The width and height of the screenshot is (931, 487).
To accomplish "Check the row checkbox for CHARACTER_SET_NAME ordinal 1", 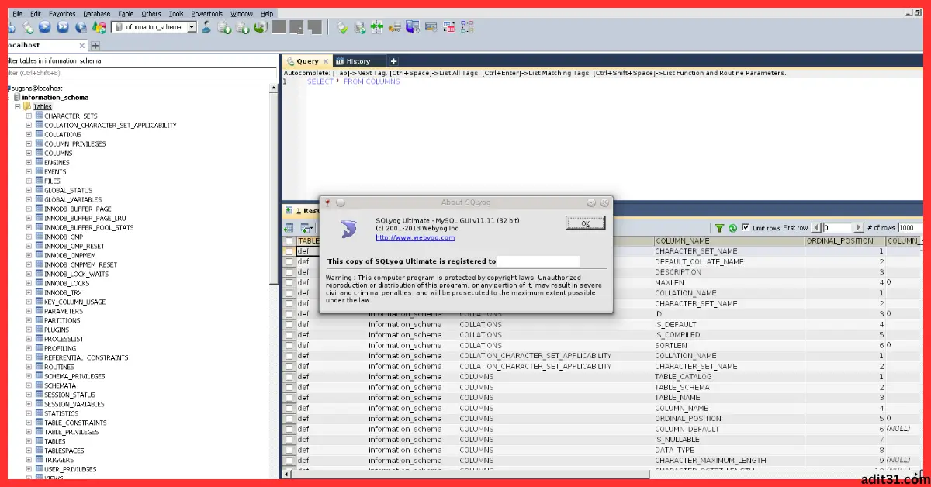I will coord(289,251).
